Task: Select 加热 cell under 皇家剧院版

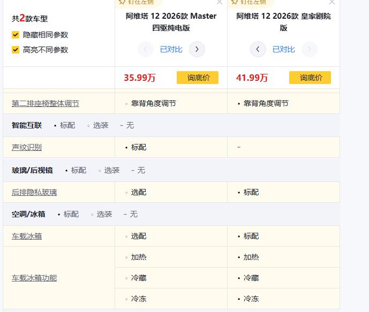Action: 283,257
